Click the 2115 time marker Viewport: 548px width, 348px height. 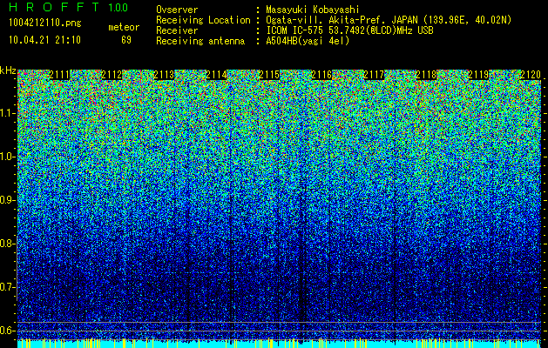[x=269, y=75]
